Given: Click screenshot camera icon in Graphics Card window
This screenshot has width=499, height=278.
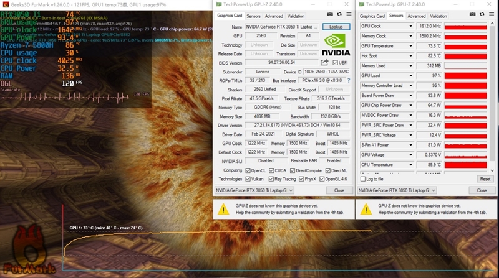Looking at the screenshot, I should point(330,14).
